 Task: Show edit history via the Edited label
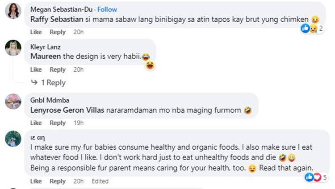[x=100, y=181]
